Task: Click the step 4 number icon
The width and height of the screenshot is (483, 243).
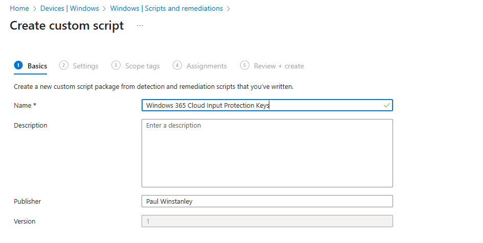Action: click(177, 65)
